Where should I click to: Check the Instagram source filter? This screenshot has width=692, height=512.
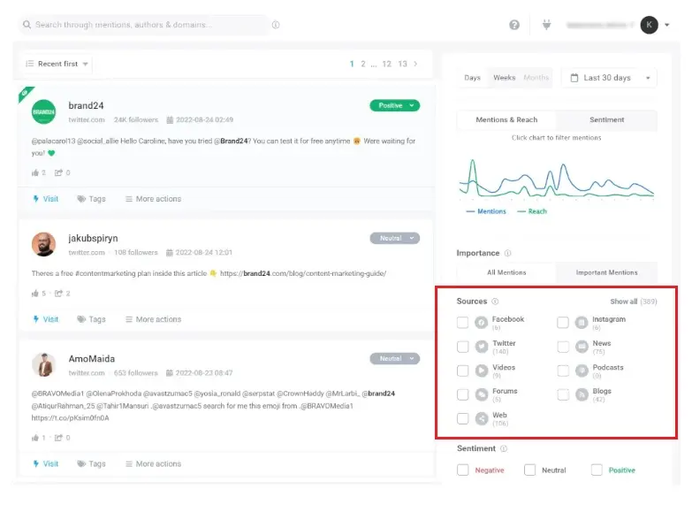click(x=563, y=324)
